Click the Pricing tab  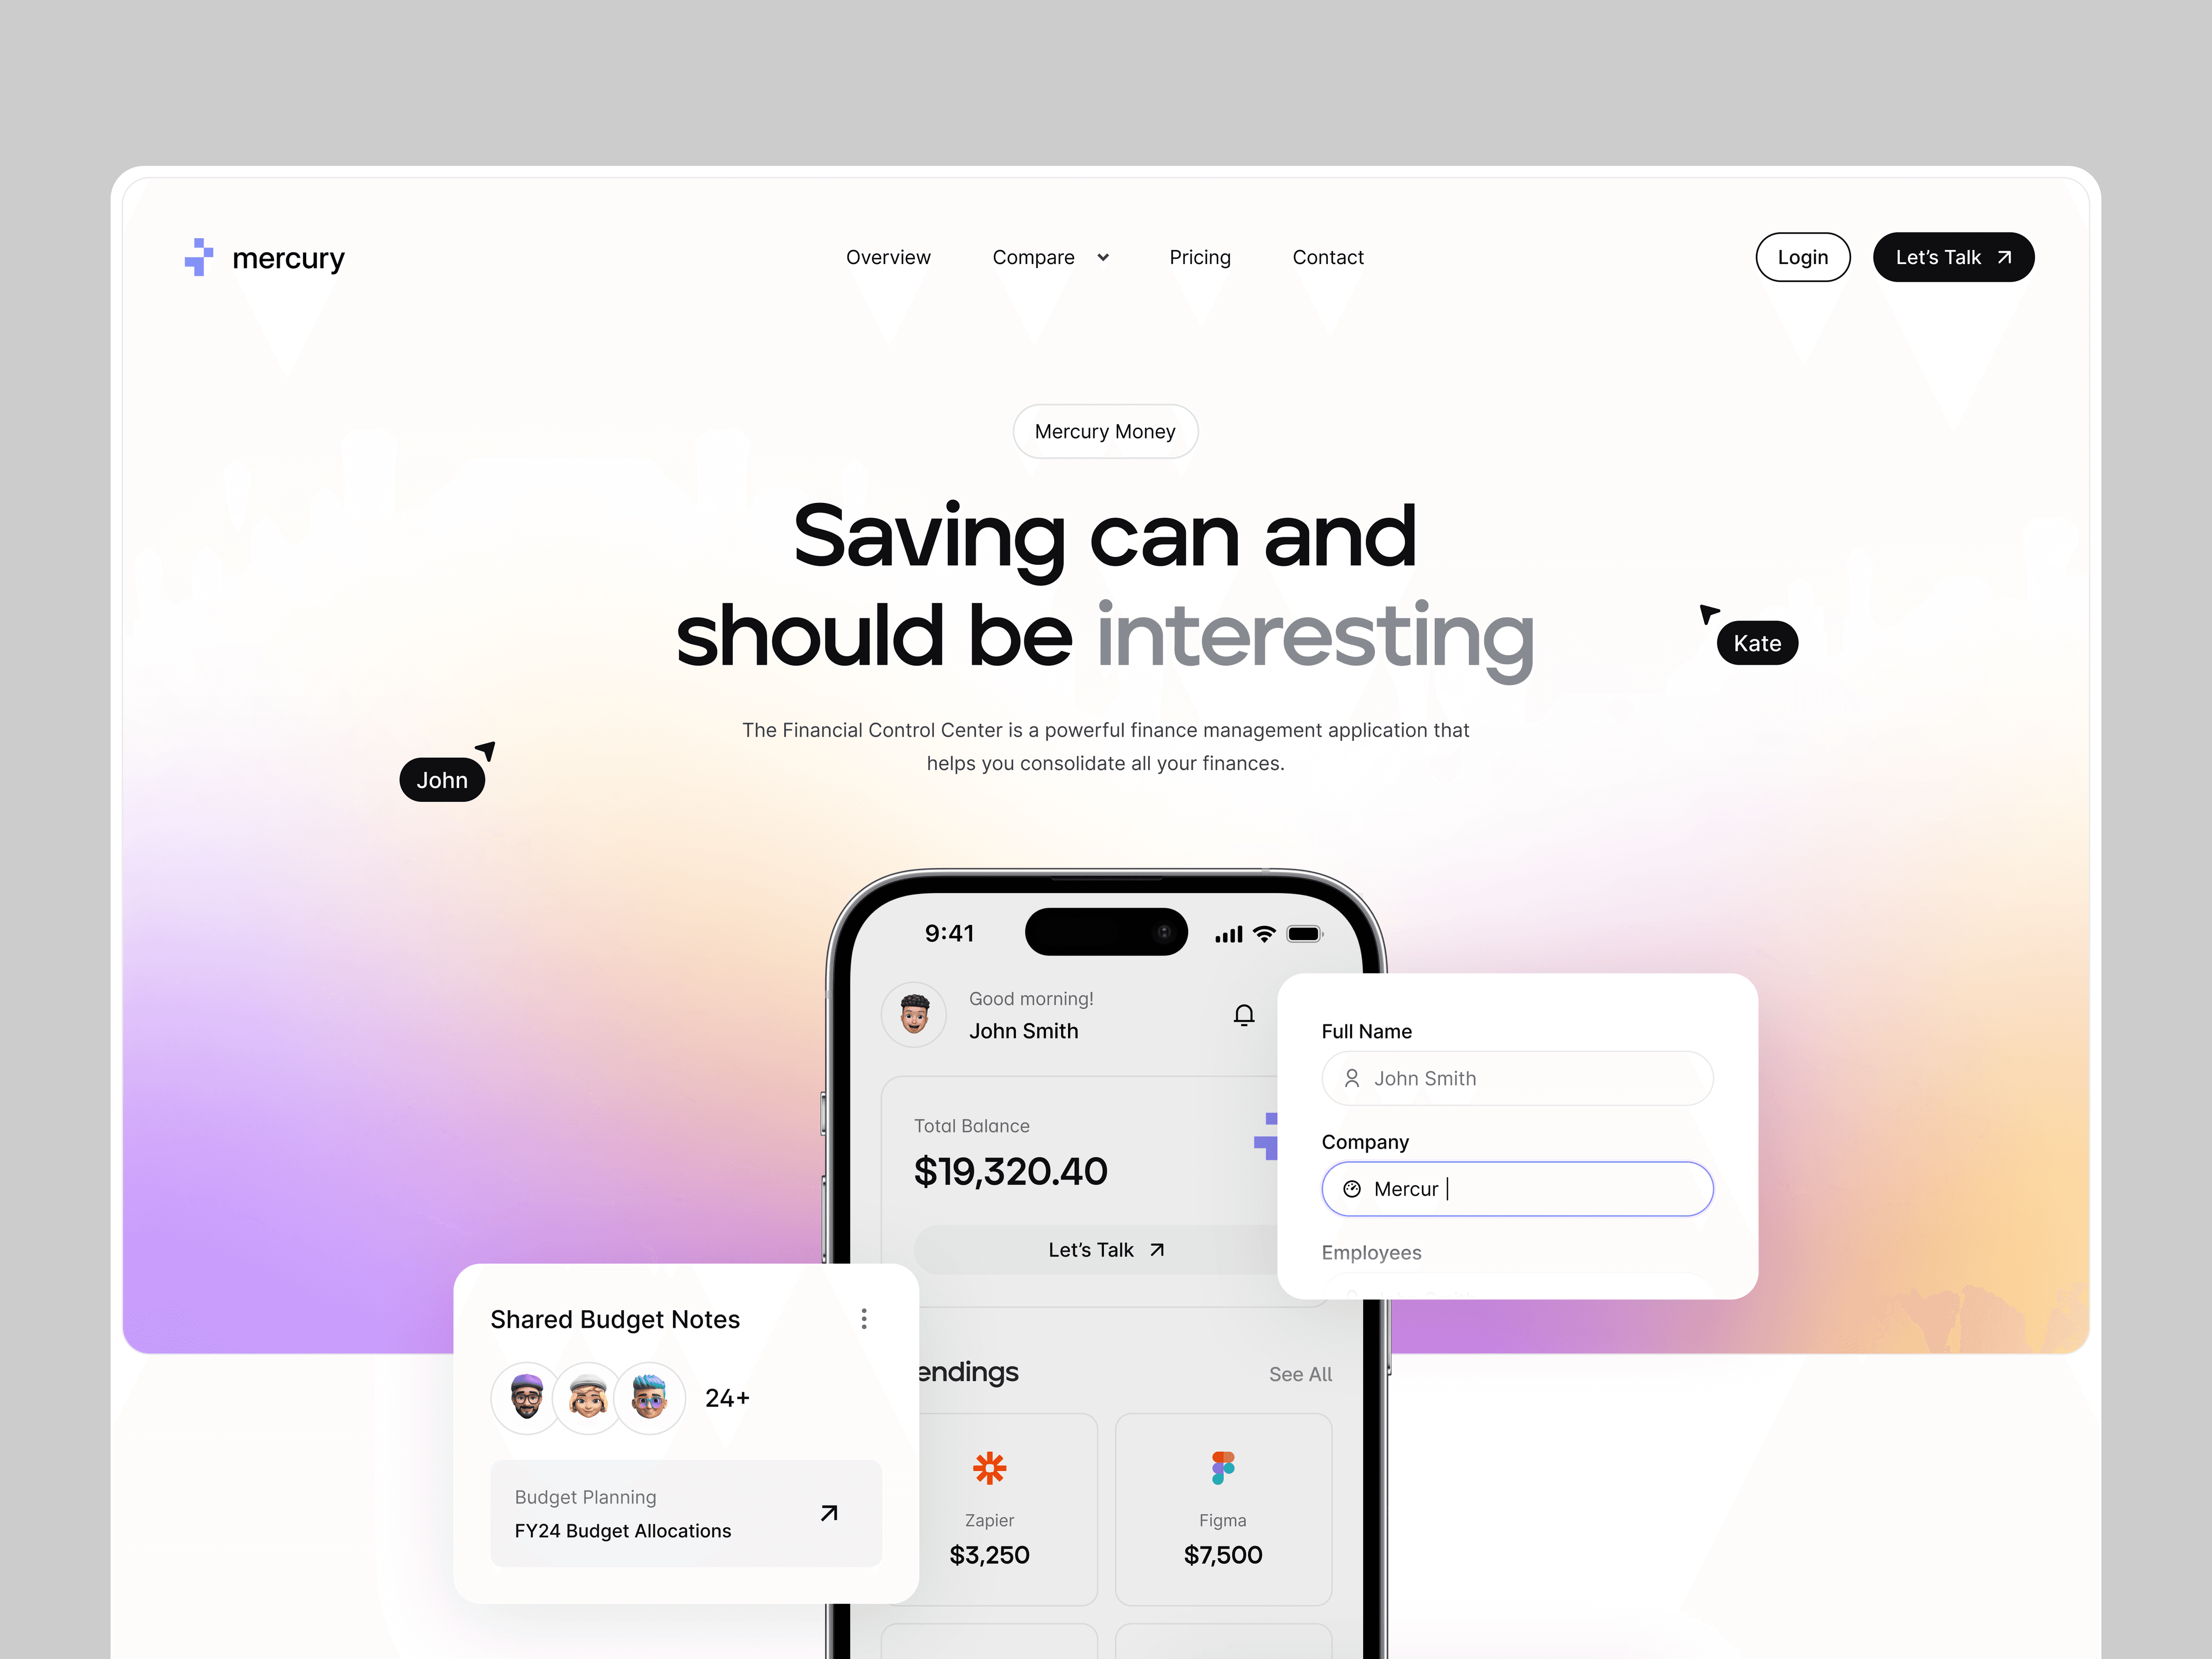pyautogui.click(x=1200, y=256)
